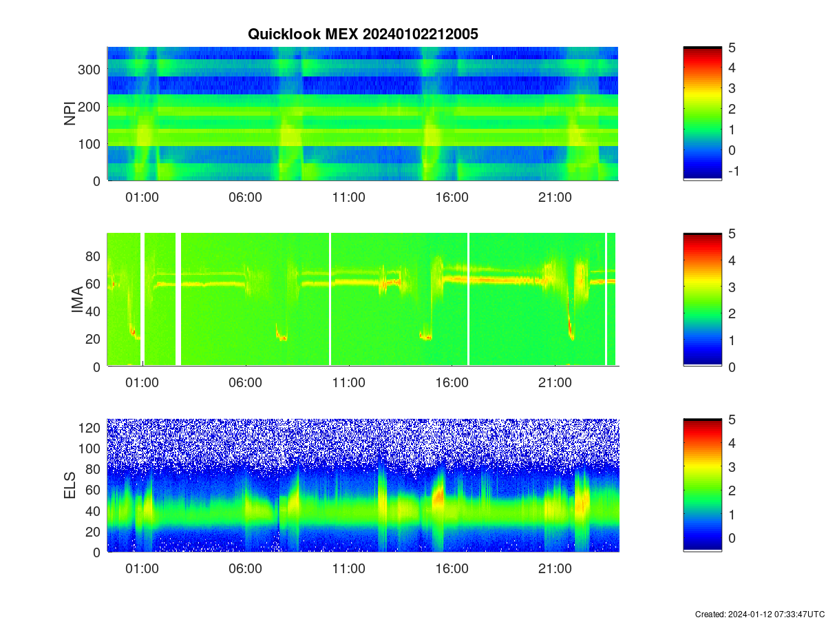Click the IMA panel colorbar
The width and height of the screenshot is (826, 620).
click(702, 300)
